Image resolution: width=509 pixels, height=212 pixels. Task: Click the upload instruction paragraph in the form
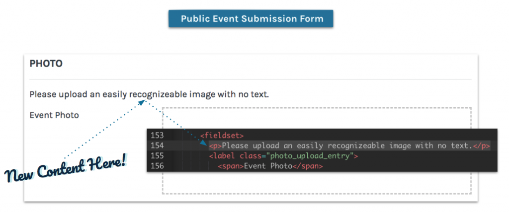click(149, 95)
